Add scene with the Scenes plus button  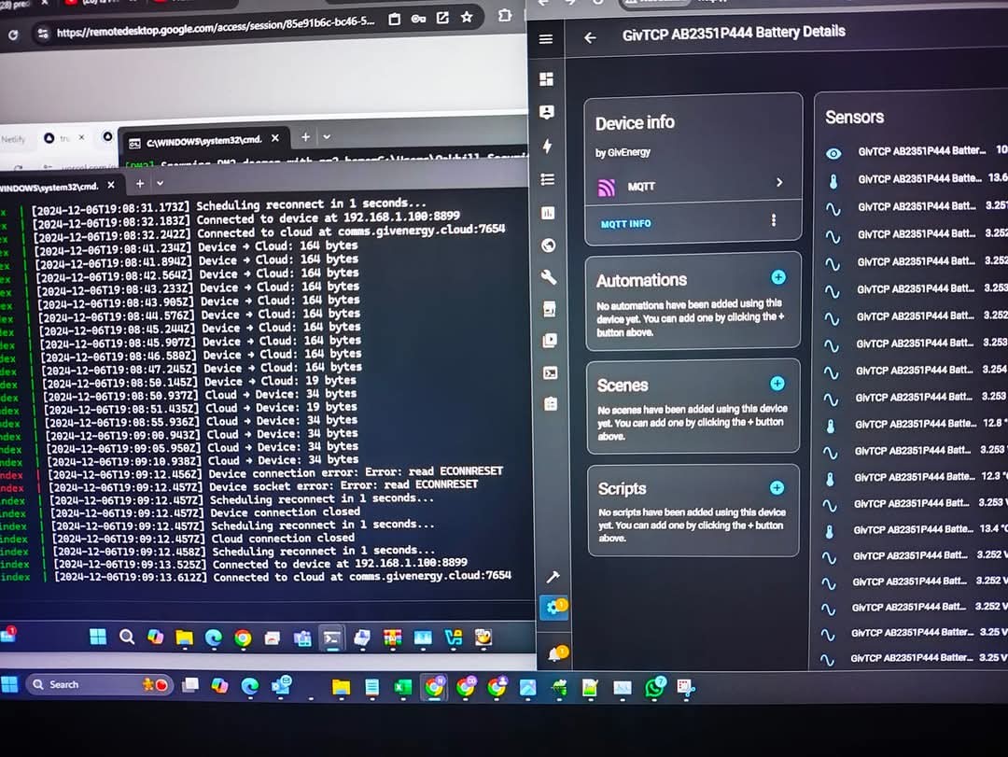(x=777, y=384)
